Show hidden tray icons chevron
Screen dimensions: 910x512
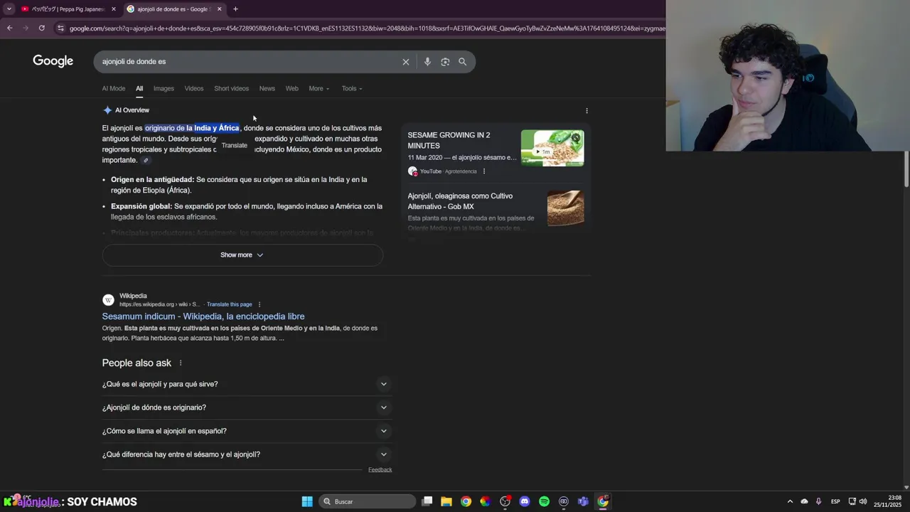(790, 501)
